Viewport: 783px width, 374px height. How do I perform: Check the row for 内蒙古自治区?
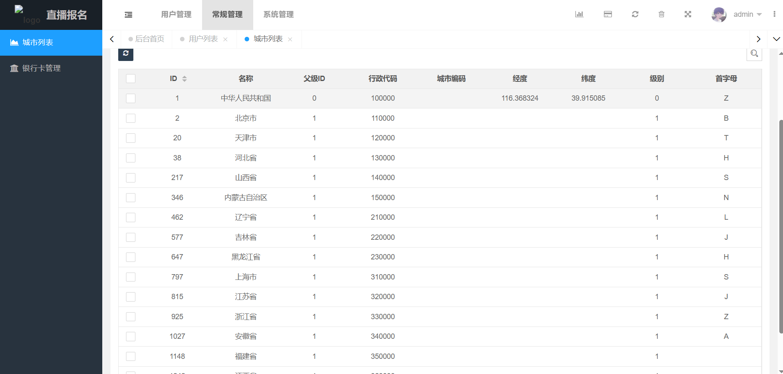131,198
